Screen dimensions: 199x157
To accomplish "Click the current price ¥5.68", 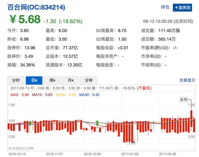I will pos(25,19).
